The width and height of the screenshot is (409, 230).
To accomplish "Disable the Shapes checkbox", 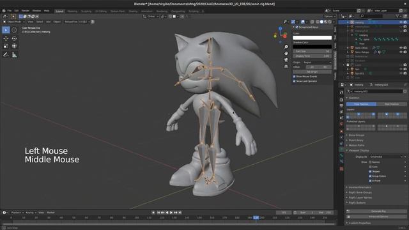I will pyautogui.click(x=370, y=171).
